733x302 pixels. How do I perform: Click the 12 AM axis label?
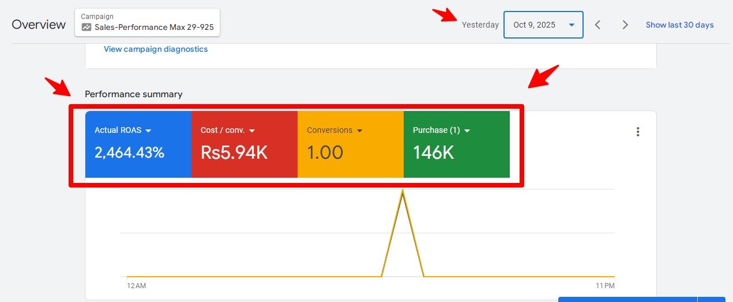[x=136, y=285]
